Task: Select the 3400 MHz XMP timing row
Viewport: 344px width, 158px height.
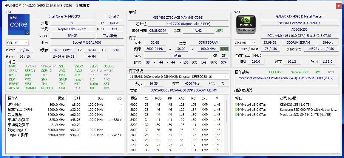Action: 176,120
